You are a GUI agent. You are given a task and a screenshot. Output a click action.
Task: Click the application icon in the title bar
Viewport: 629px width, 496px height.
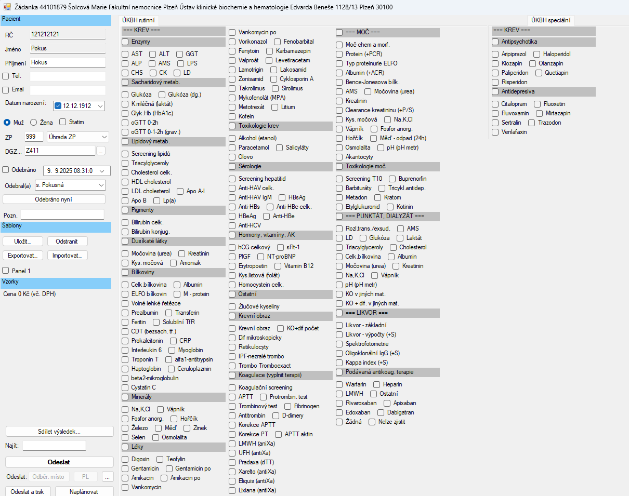coord(7,7)
